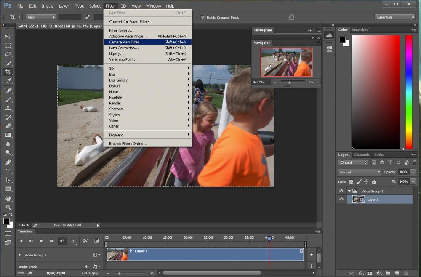Expand Video Group 1 track in timeline
This screenshot has width=421, height=277.
click(19, 255)
